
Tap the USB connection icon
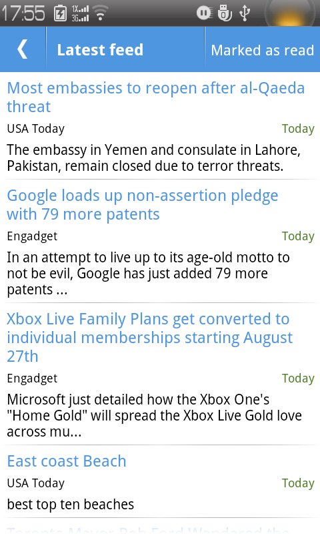(245, 13)
